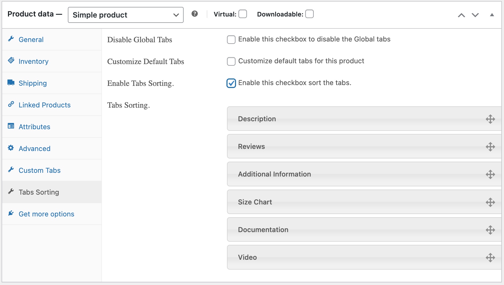Enable the Disable Global Tabs checkbox
504x285 pixels.
pyautogui.click(x=231, y=40)
